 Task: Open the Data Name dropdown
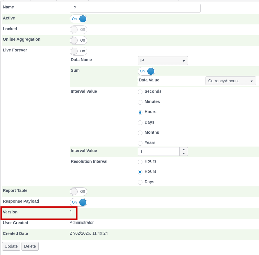[x=163, y=61]
